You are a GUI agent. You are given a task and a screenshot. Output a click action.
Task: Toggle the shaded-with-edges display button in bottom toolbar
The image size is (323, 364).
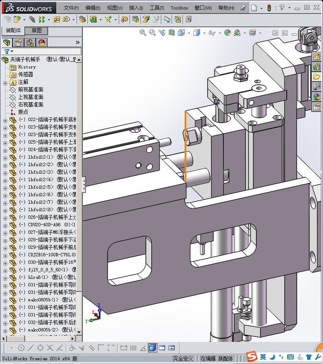tap(152, 348)
